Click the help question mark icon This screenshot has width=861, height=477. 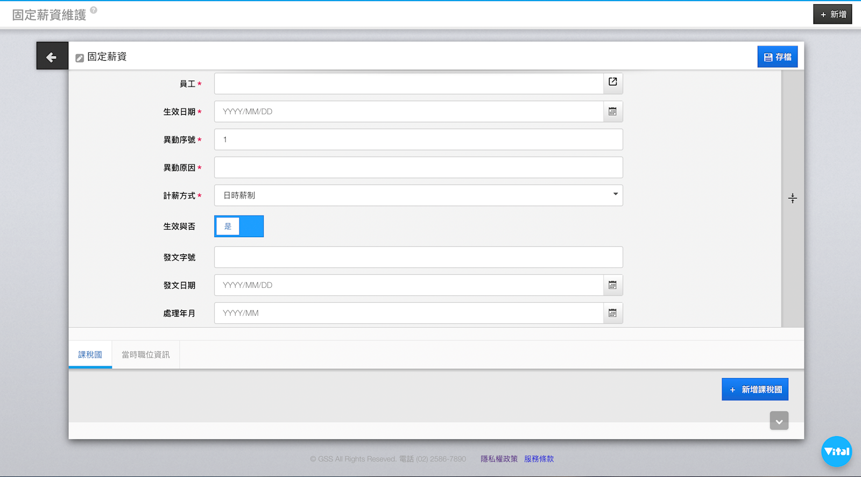94,10
